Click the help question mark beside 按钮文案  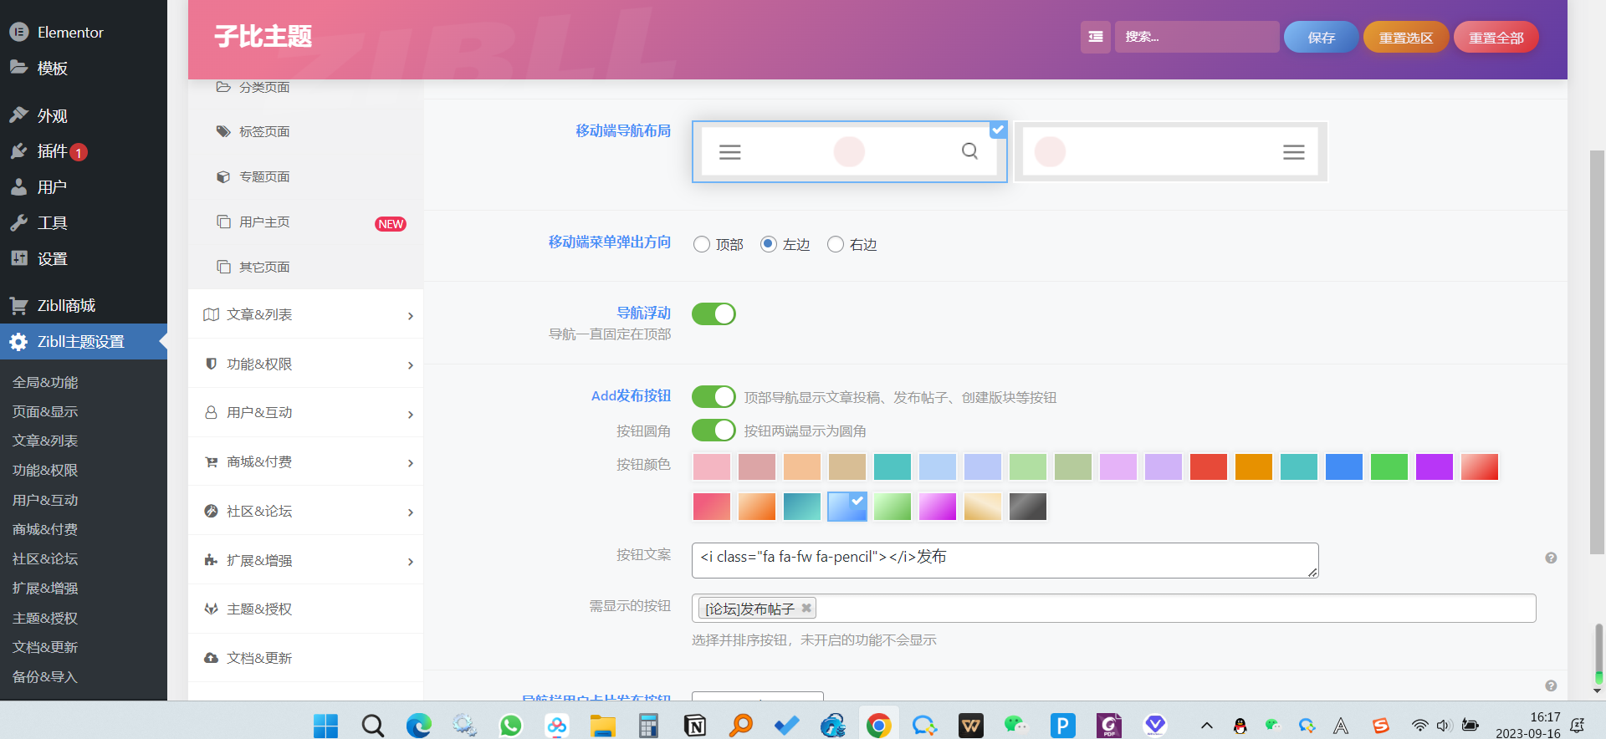(x=1551, y=558)
